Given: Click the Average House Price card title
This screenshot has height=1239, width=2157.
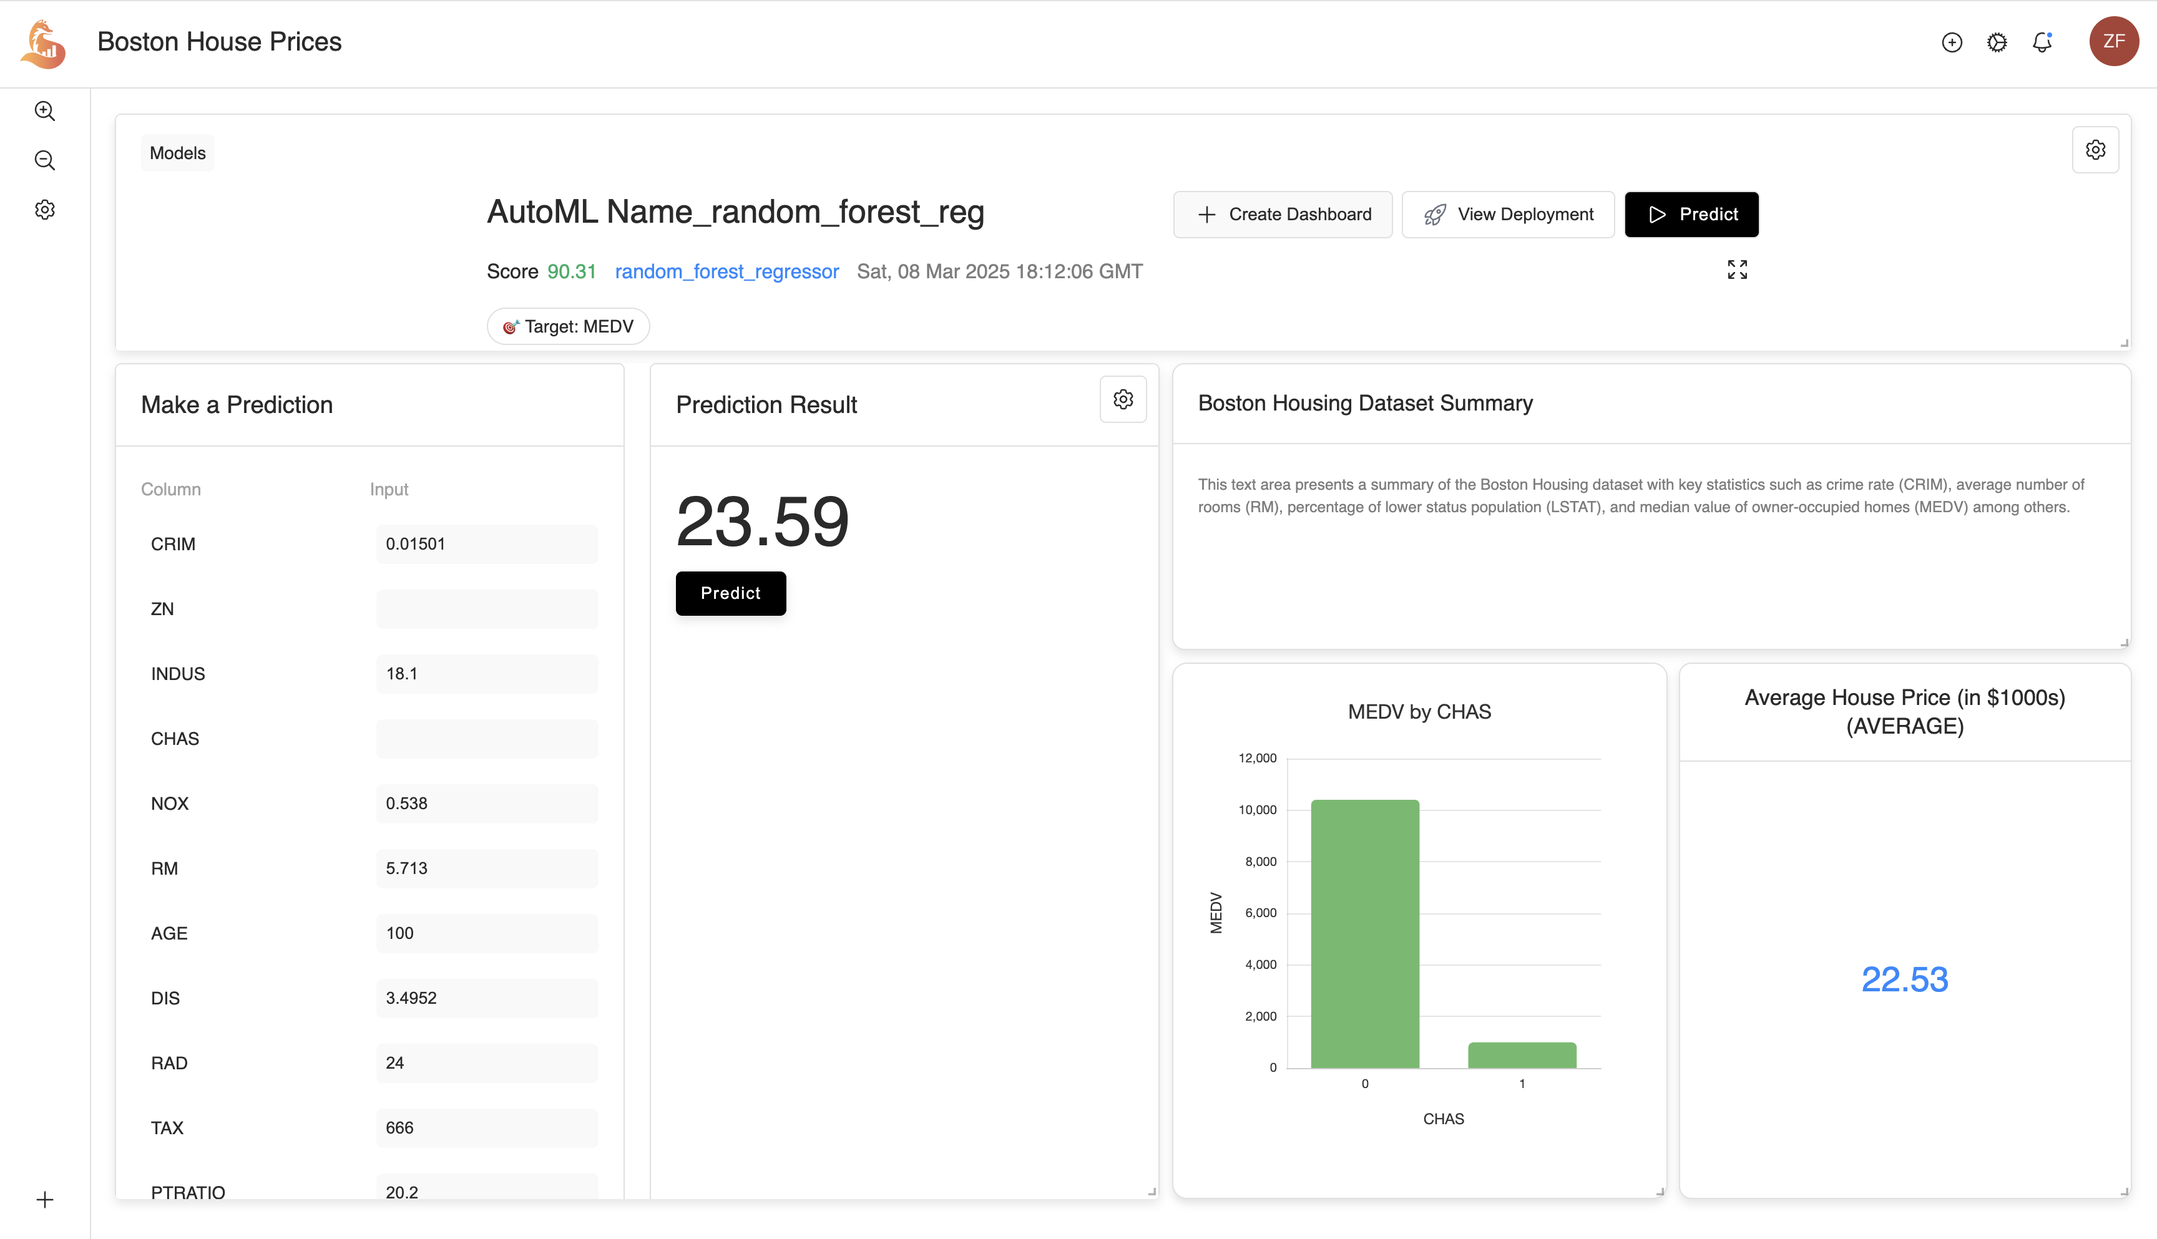Looking at the screenshot, I should pyautogui.click(x=1904, y=711).
